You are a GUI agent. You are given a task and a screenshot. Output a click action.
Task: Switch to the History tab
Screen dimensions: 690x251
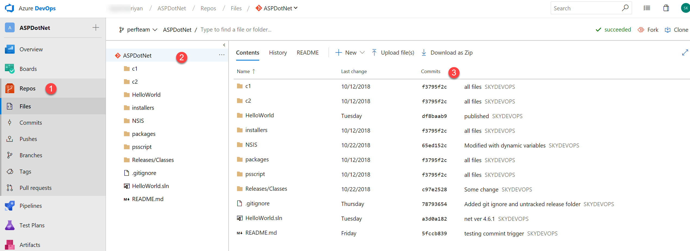point(278,53)
